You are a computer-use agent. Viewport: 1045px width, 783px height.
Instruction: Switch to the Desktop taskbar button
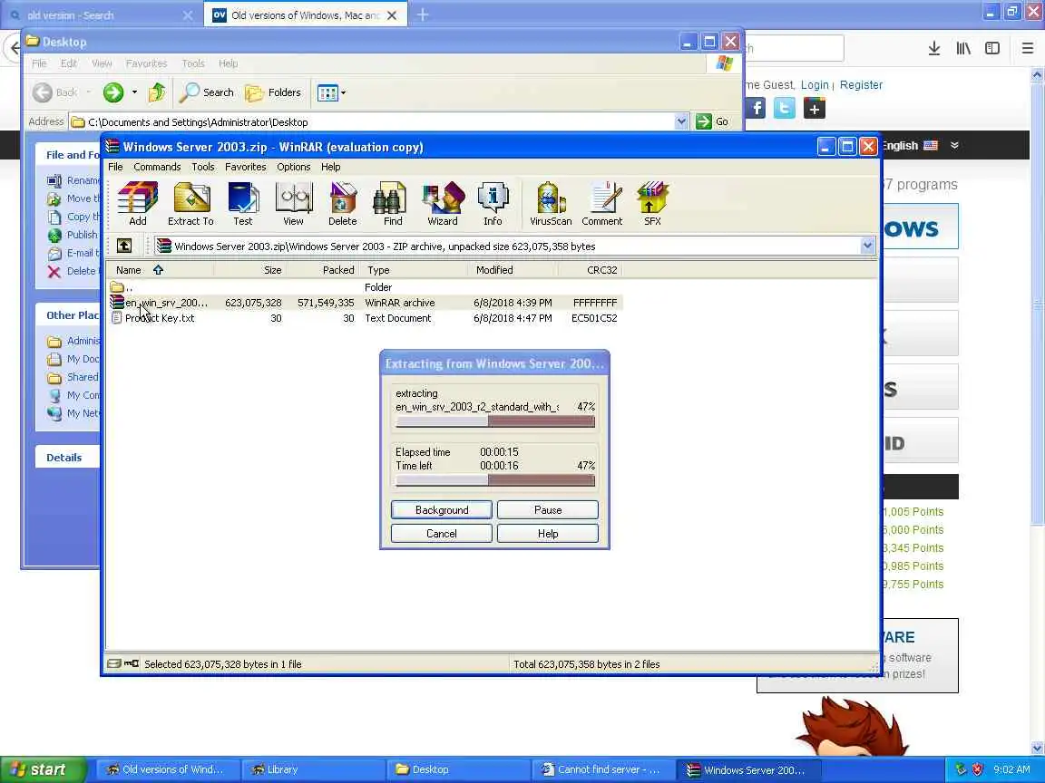458,769
